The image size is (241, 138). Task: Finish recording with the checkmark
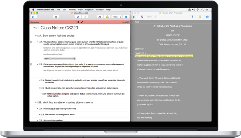[82, 22]
